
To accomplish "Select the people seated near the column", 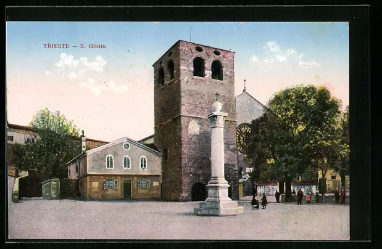I will coord(259,202).
